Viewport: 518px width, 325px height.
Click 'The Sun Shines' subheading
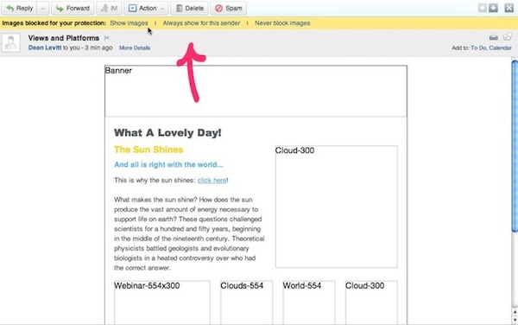(x=148, y=150)
